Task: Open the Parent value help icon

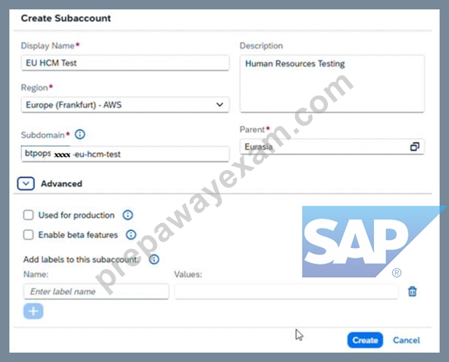Action: (x=415, y=147)
